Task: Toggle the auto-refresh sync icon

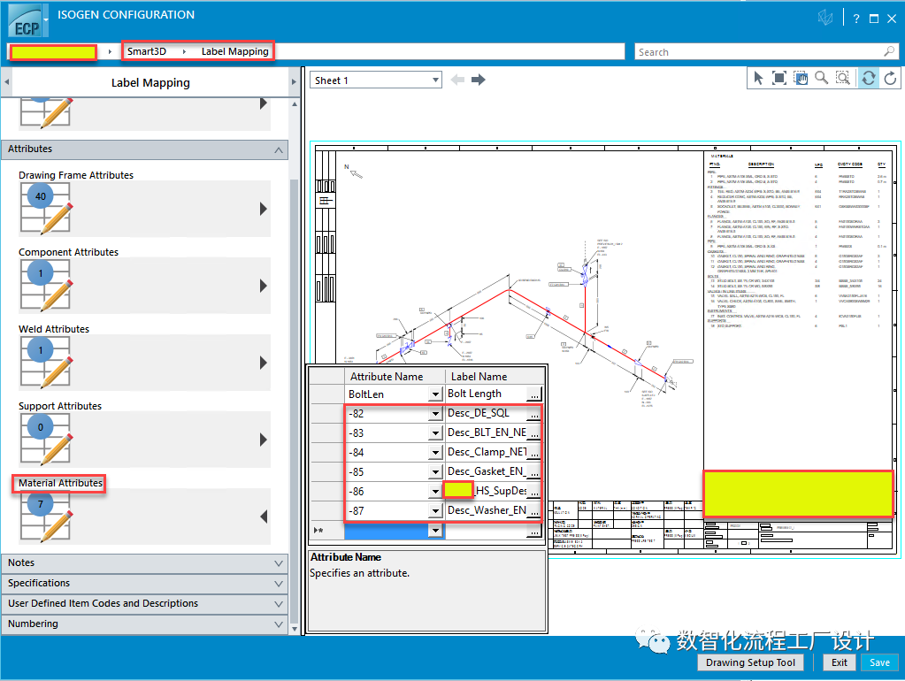Action: coord(868,78)
